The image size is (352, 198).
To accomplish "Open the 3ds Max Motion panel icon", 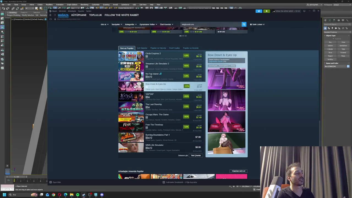I will (339, 20).
